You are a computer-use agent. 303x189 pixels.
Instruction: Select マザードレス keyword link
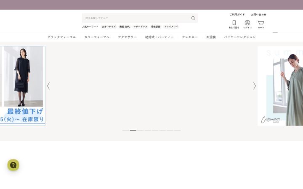click(x=140, y=26)
